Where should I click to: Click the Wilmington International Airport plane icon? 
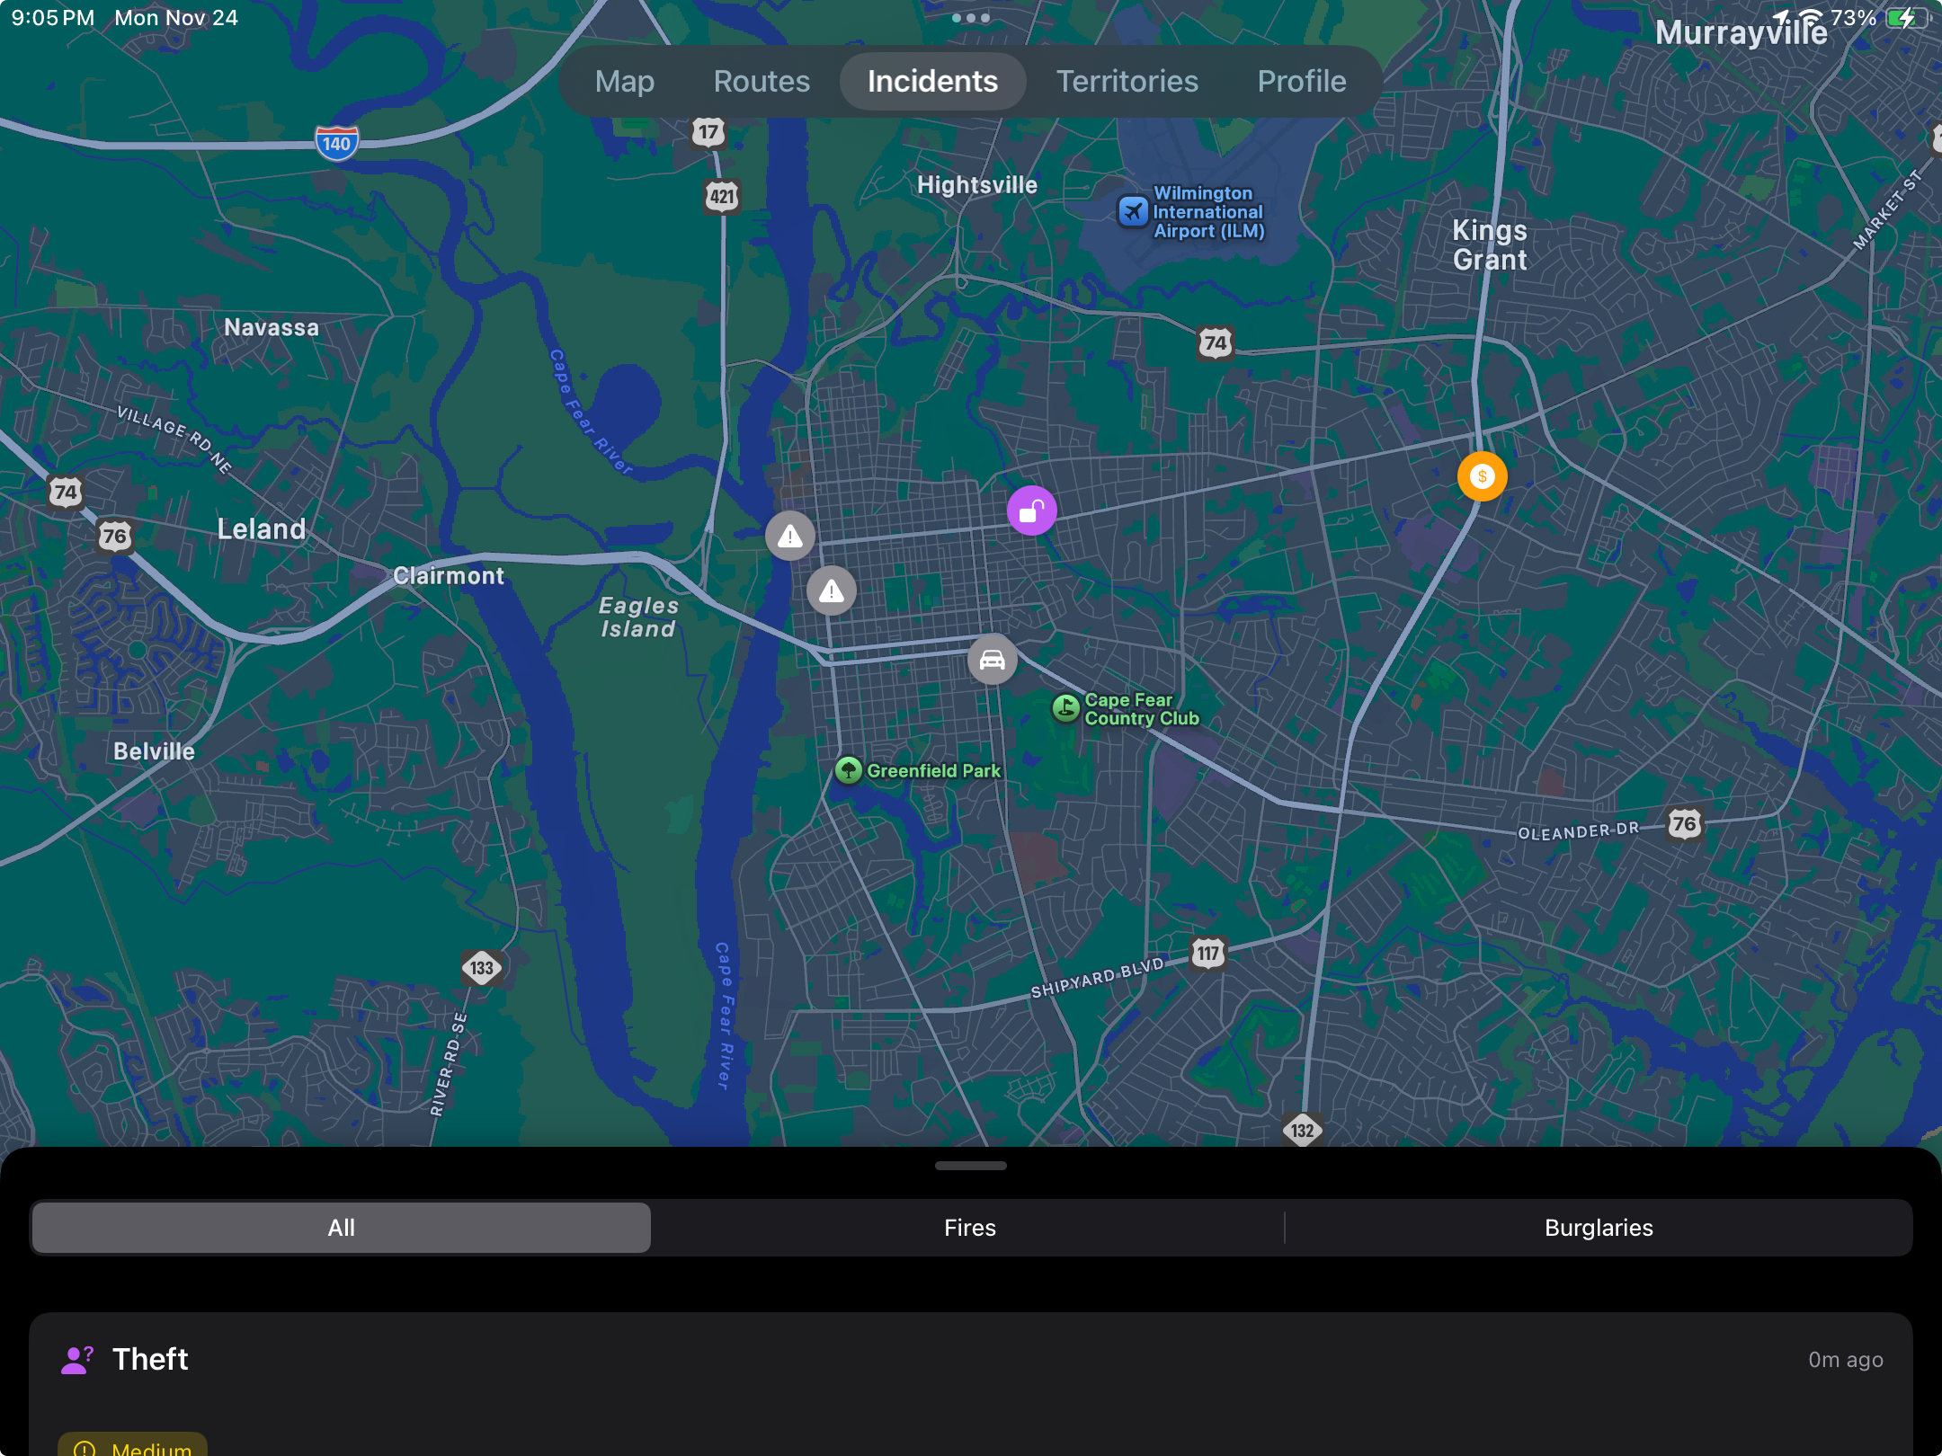point(1134,211)
